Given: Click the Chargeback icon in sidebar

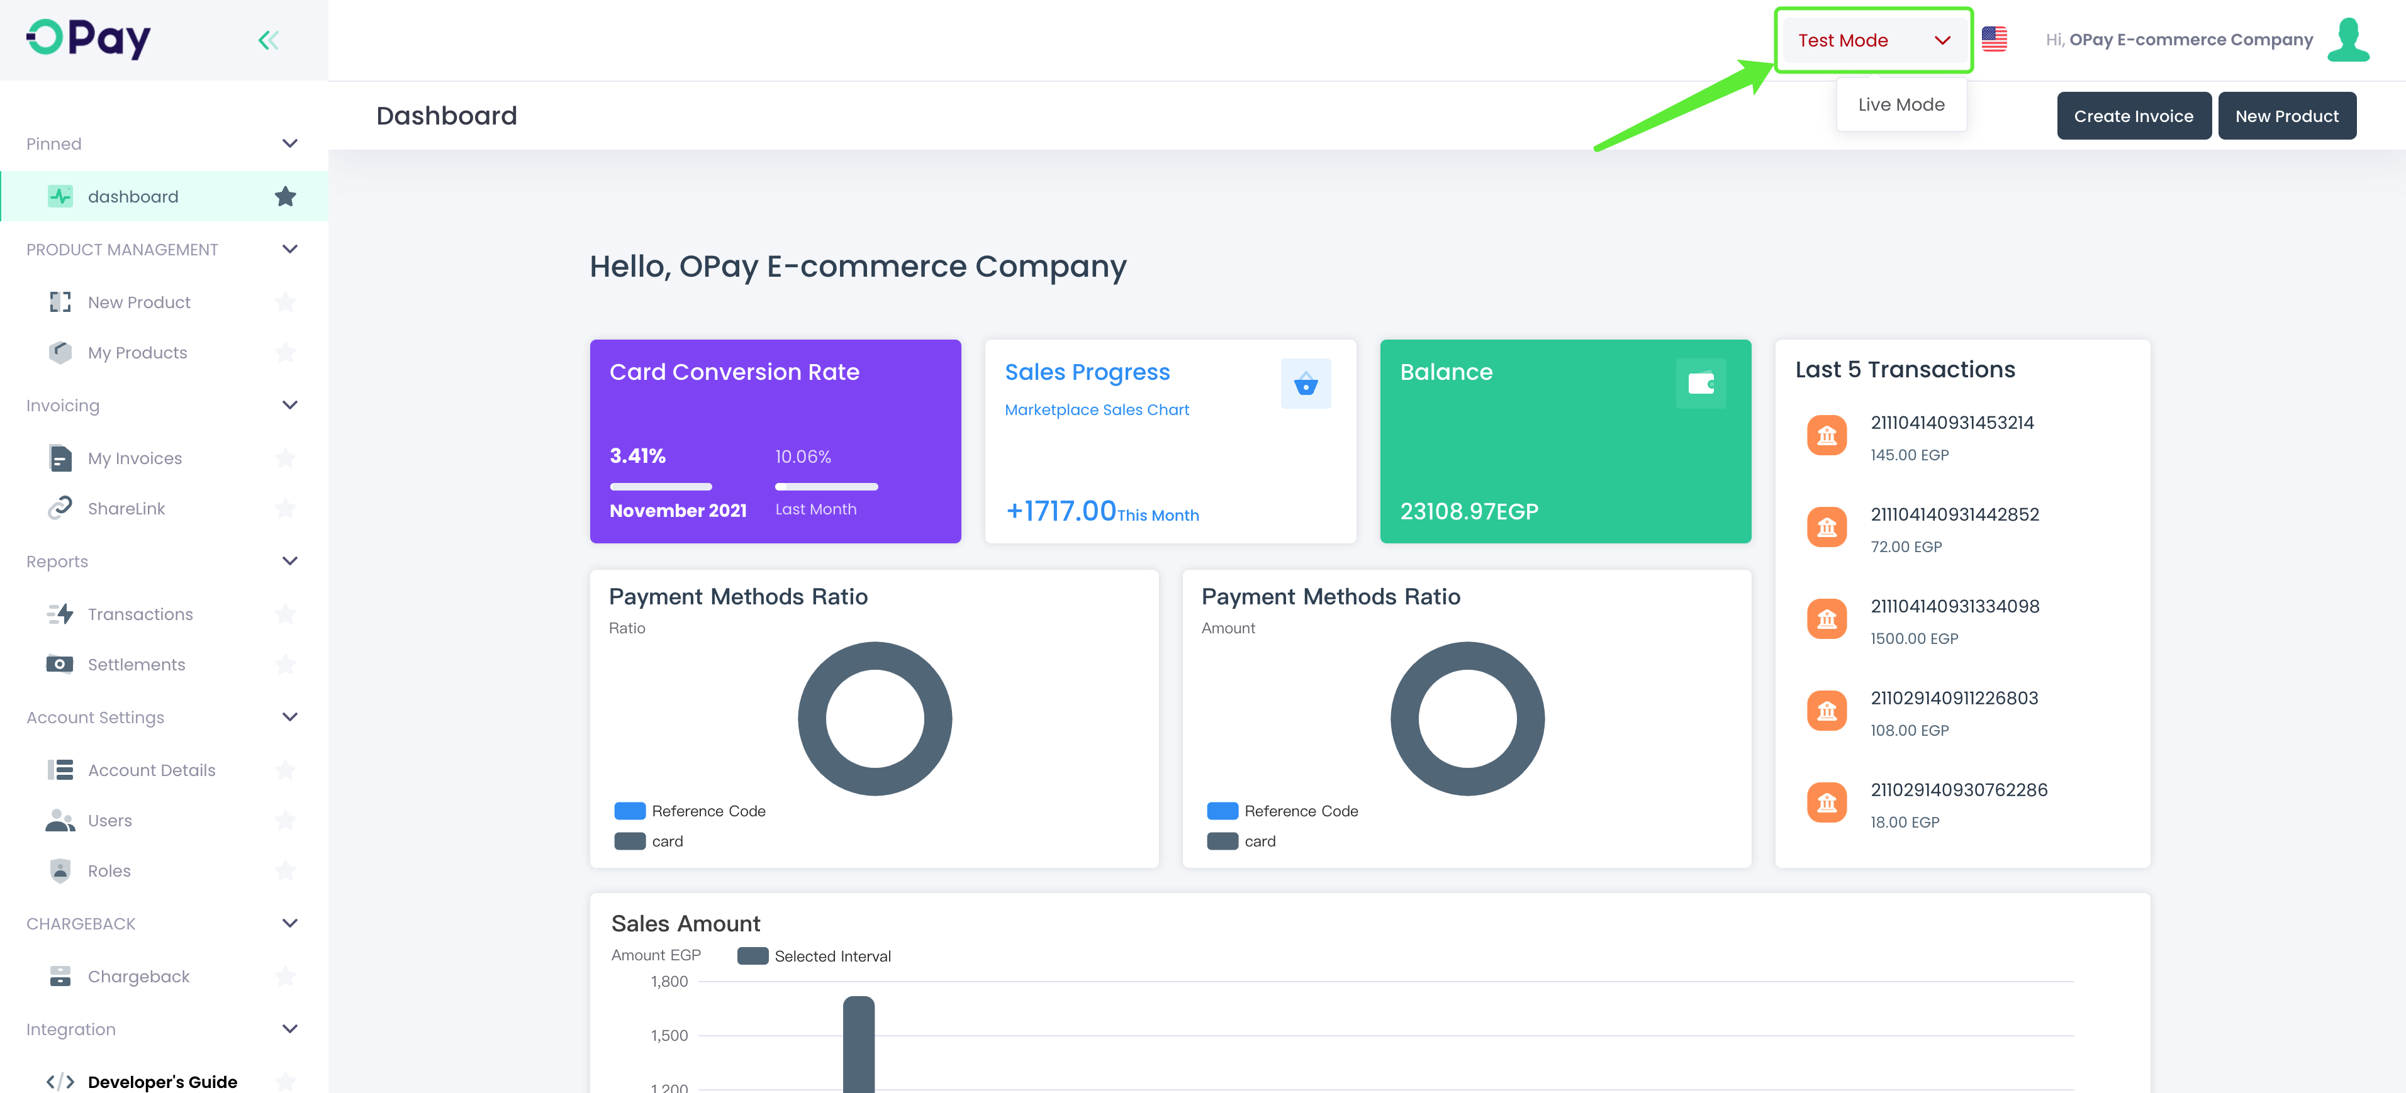Looking at the screenshot, I should (x=59, y=975).
